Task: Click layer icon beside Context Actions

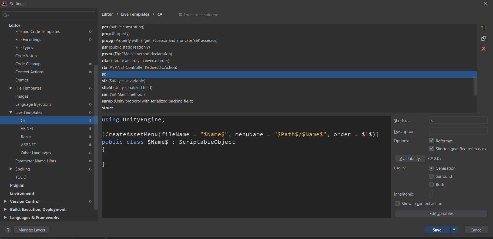Action: coord(90,72)
